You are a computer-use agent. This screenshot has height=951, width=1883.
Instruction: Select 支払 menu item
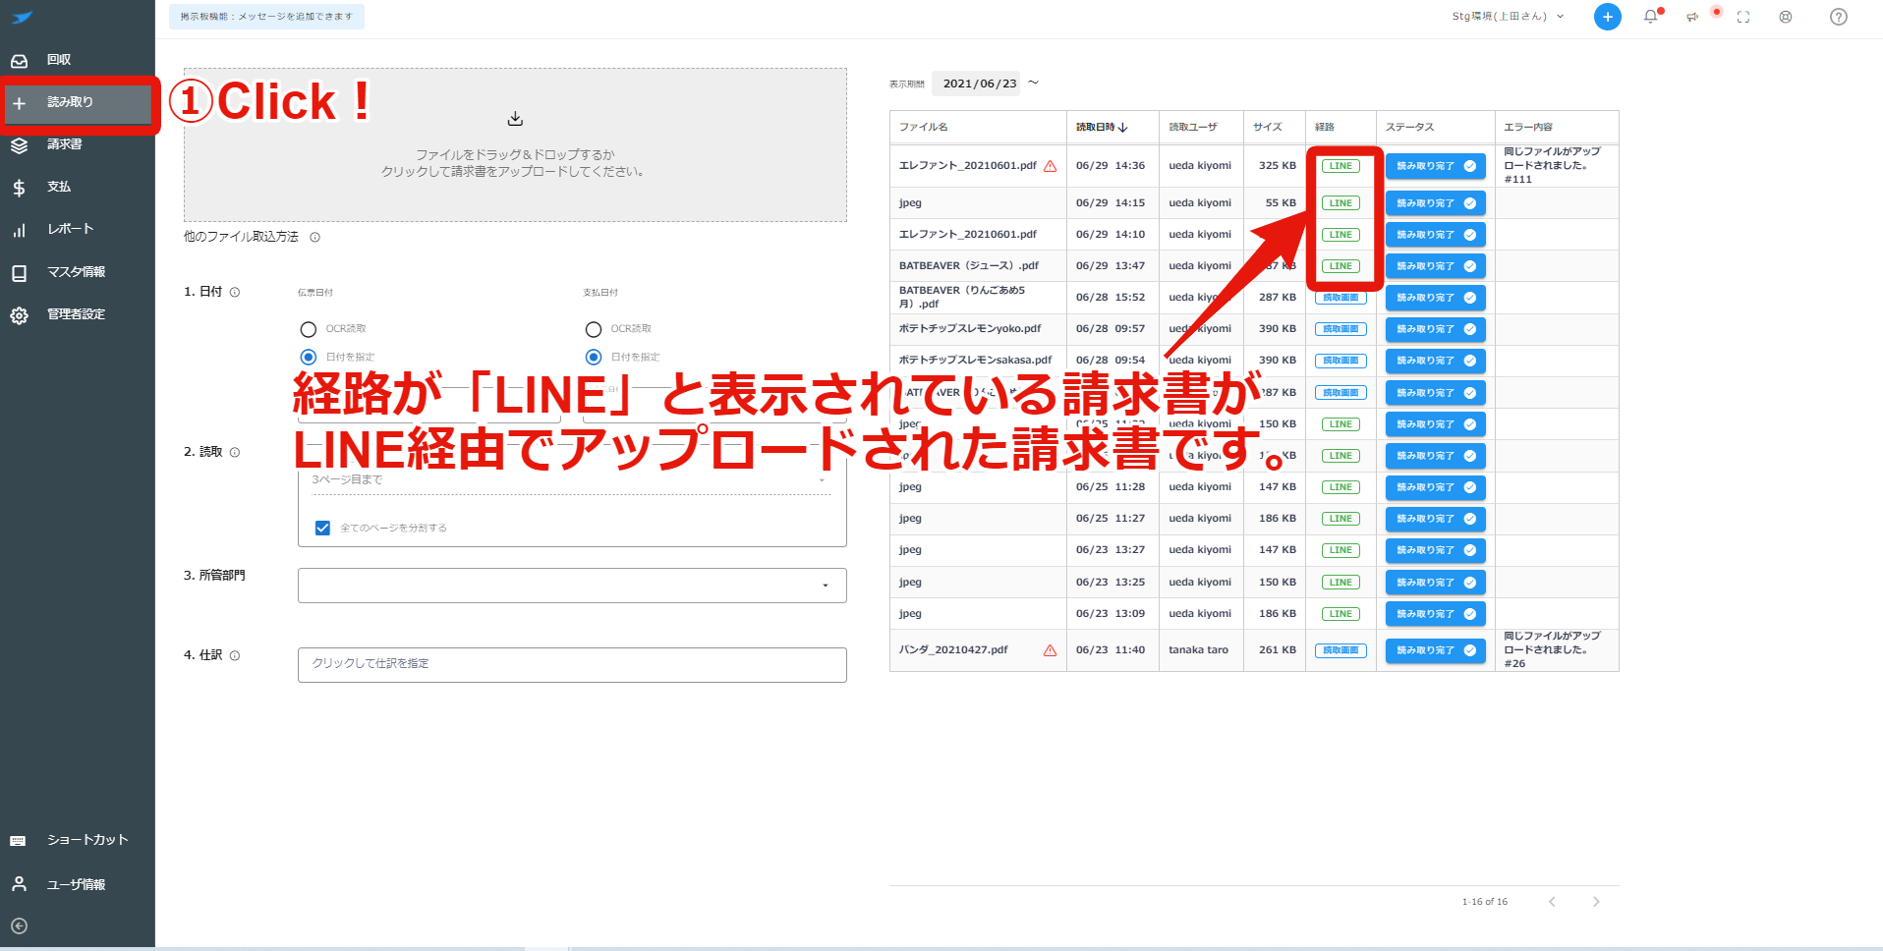coord(59,187)
